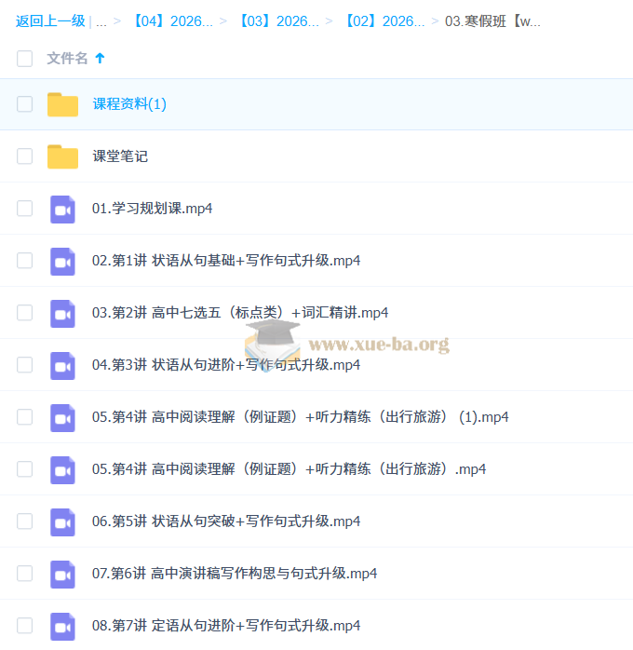The width and height of the screenshot is (633, 650).
Task: Click the 课堂笔记 folder icon
Action: (x=62, y=156)
